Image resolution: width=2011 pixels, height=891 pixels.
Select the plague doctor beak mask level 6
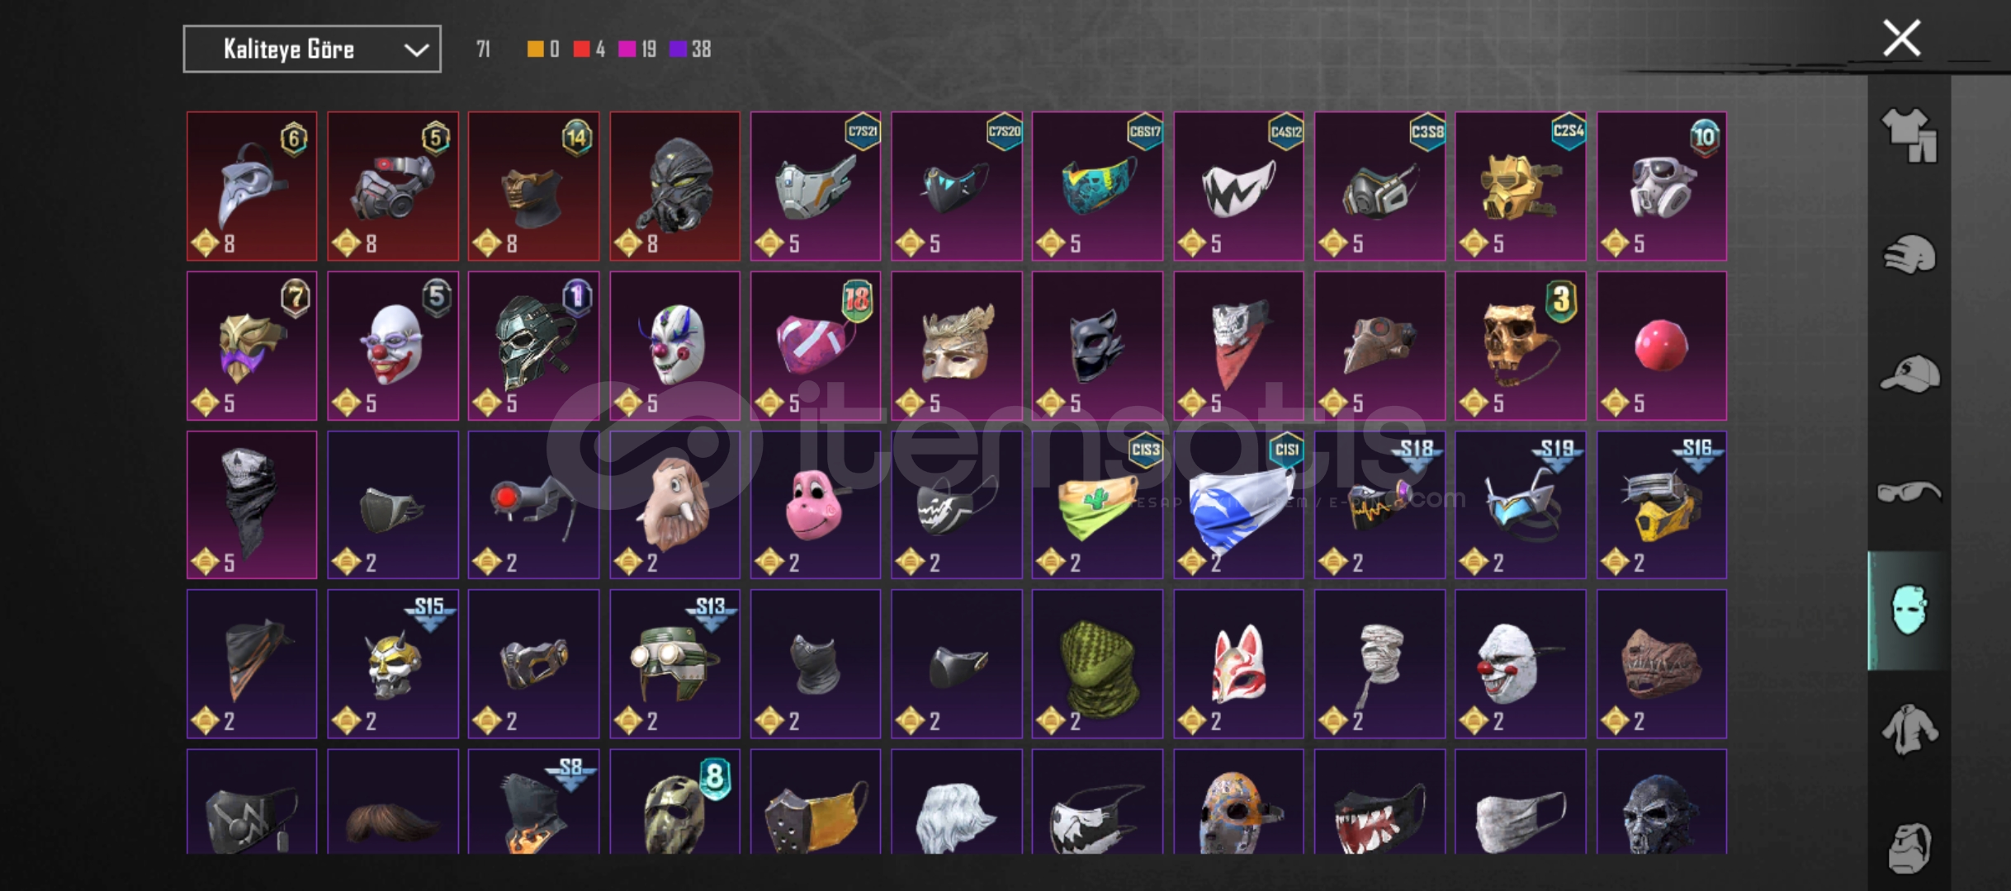click(x=252, y=186)
